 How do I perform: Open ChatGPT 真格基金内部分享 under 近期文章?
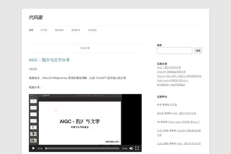(171, 72)
